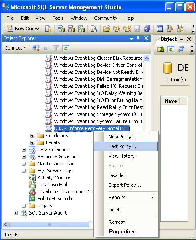
Task: Click the Object Explorer refresh icon
Action: click(66, 48)
